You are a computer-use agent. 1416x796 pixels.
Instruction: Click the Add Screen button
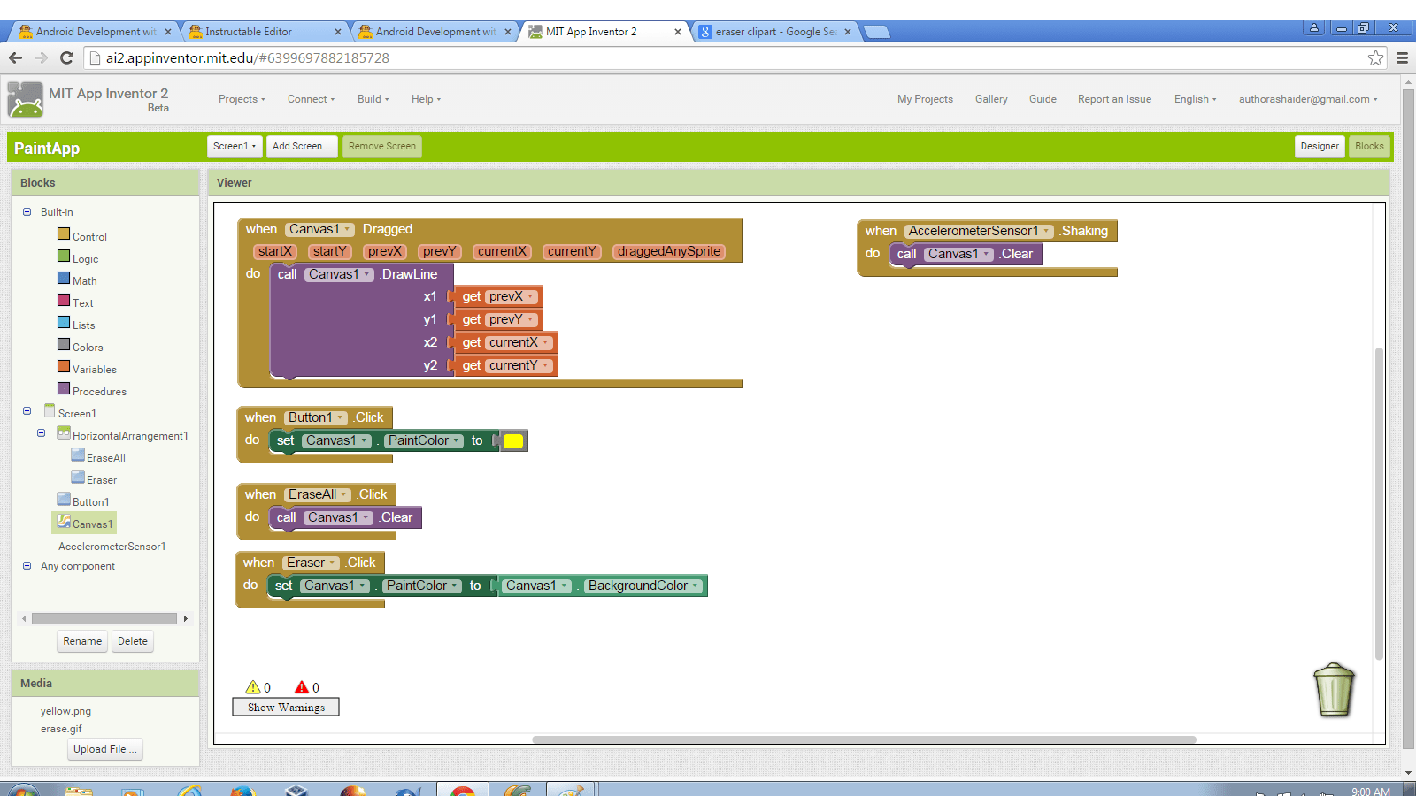click(x=302, y=147)
